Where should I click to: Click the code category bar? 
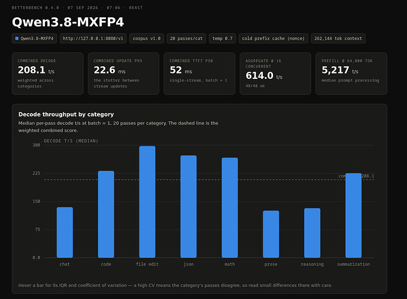[x=106, y=214]
